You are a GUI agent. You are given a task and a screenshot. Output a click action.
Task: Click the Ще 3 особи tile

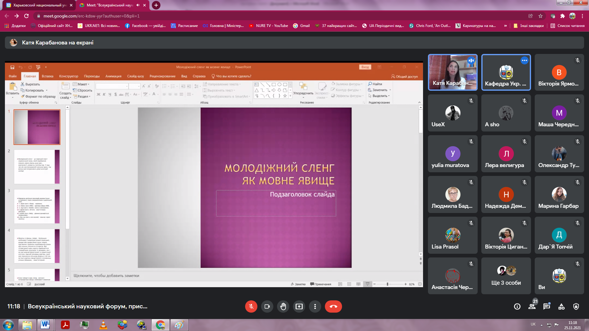pyautogui.click(x=506, y=276)
